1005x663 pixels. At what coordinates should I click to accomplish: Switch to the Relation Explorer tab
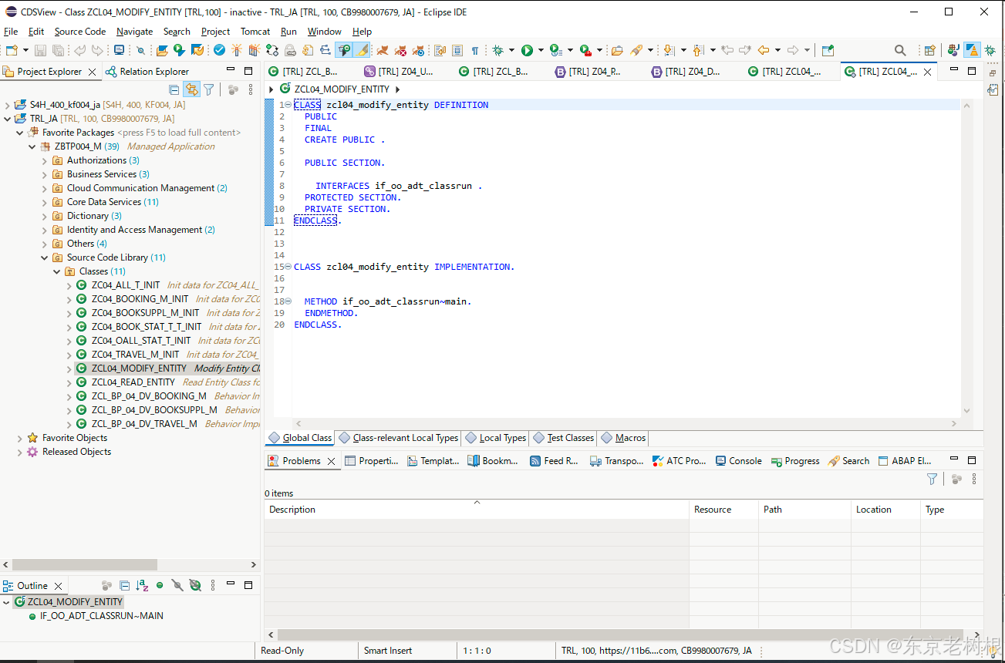(147, 72)
